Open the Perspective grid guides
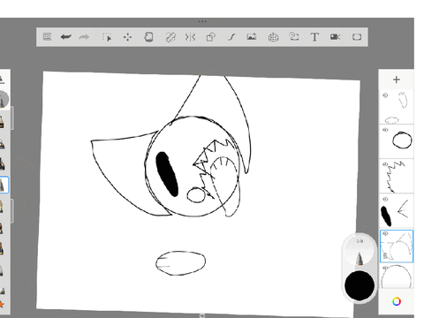Image resolution: width=424 pixels, height=318 pixels. 273,37
